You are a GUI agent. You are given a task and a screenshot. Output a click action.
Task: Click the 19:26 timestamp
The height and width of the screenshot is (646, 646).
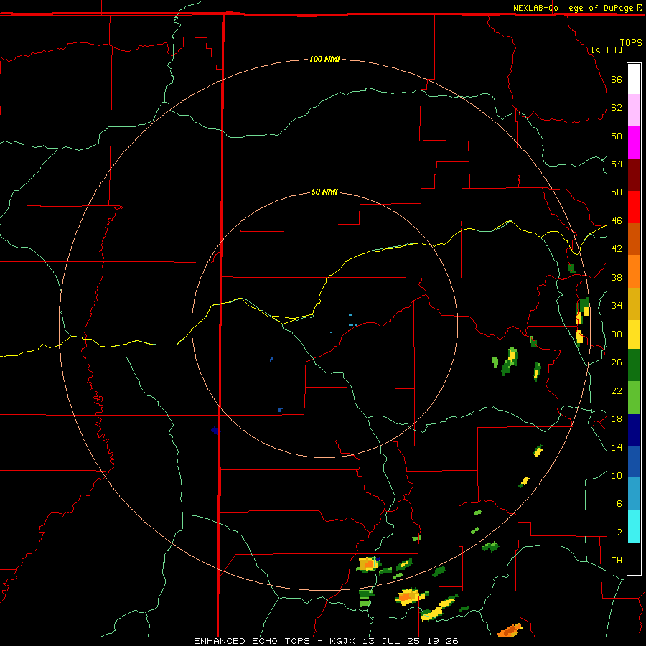point(444,641)
